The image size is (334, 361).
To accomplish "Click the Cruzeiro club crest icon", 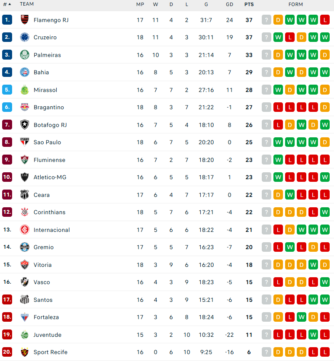I will 25,37.
